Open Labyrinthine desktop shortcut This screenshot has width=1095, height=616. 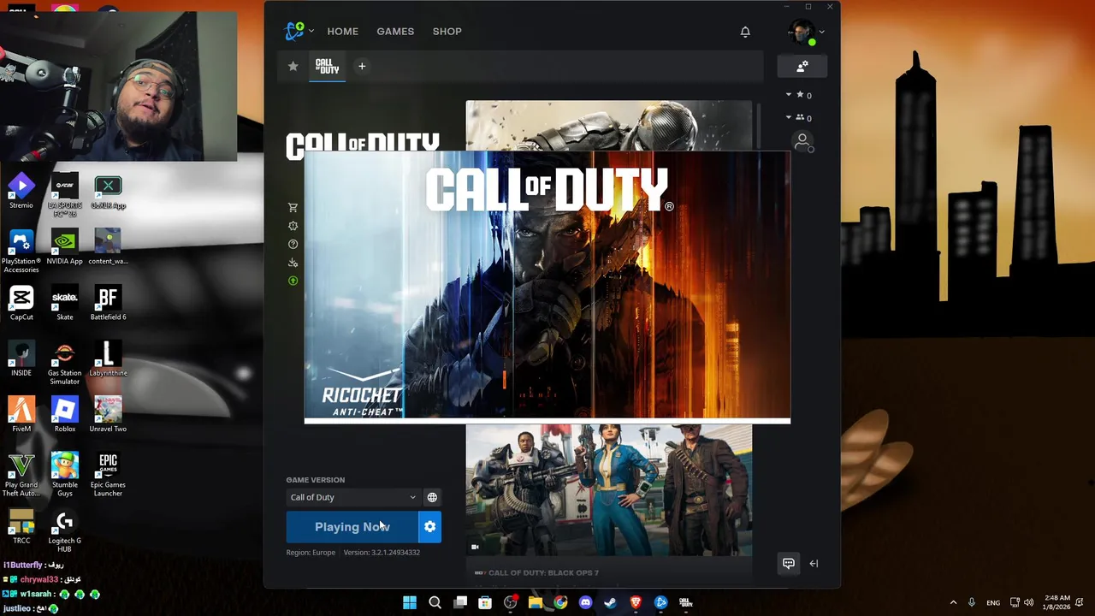coord(108,359)
